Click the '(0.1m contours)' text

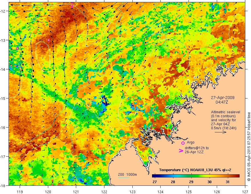click(223, 116)
